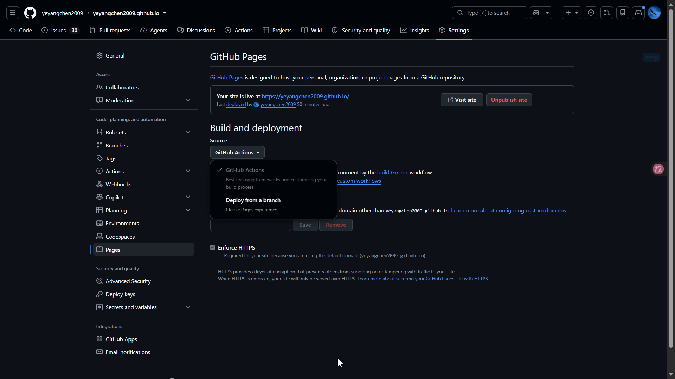The image size is (675, 379).
Task: Click the GitHub logo homepage icon
Action: [30, 13]
